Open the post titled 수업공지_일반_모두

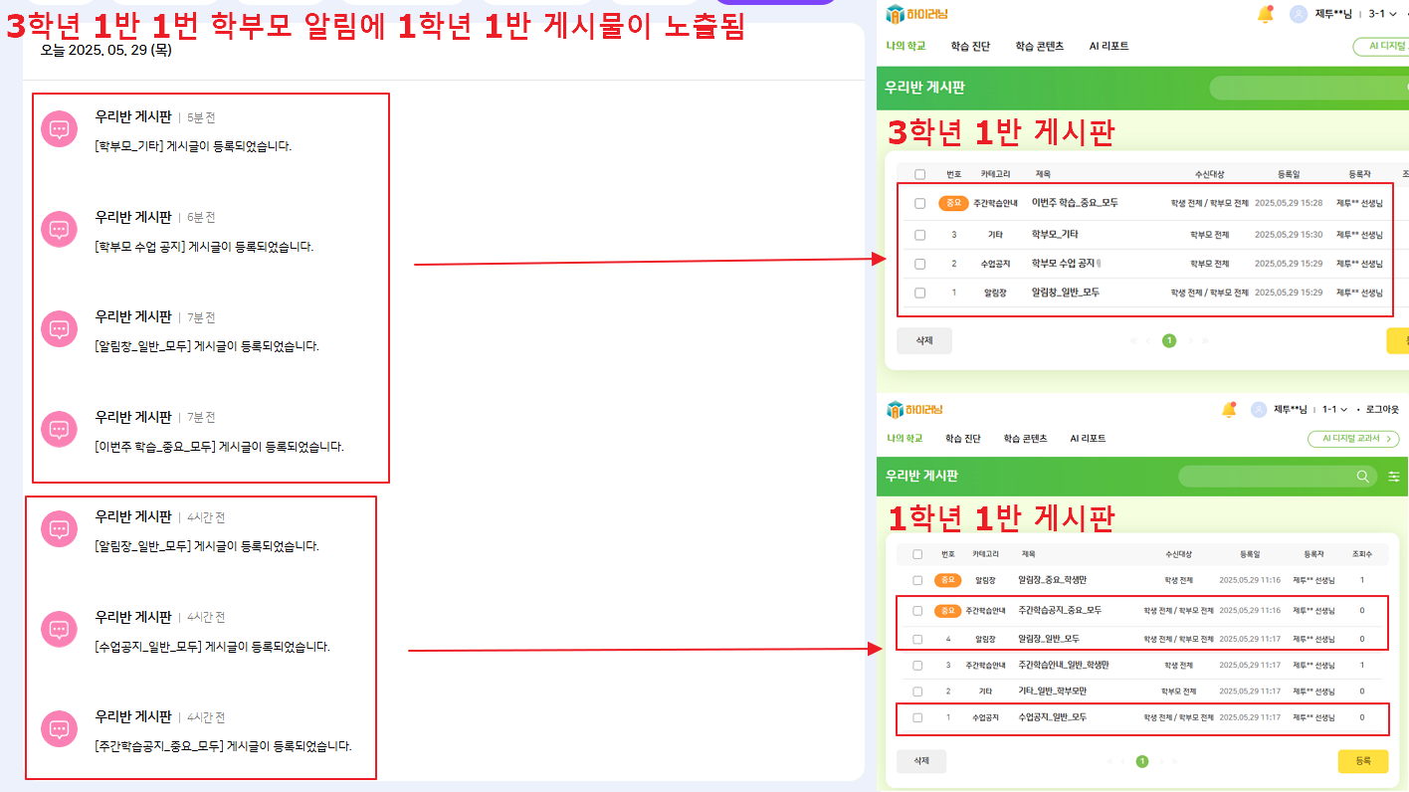(1052, 717)
